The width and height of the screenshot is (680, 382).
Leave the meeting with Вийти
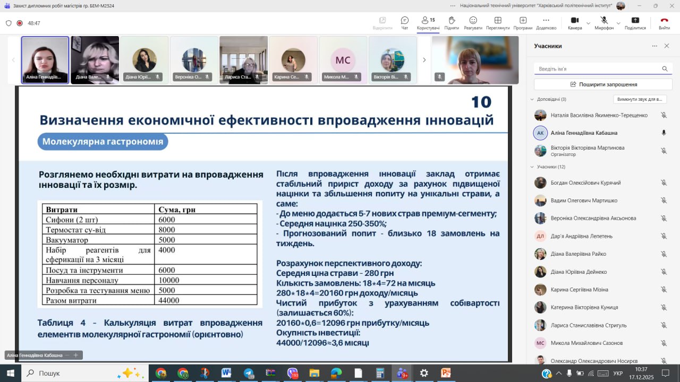pyautogui.click(x=664, y=23)
